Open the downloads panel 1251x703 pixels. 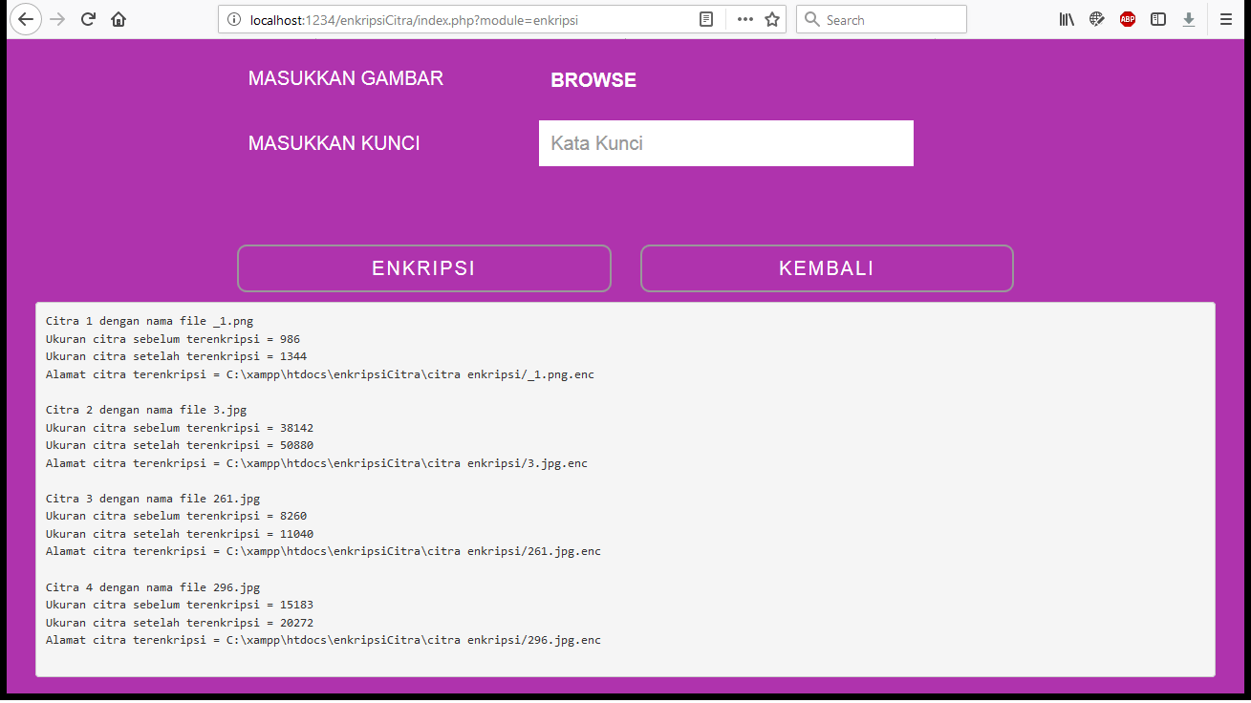[1189, 19]
